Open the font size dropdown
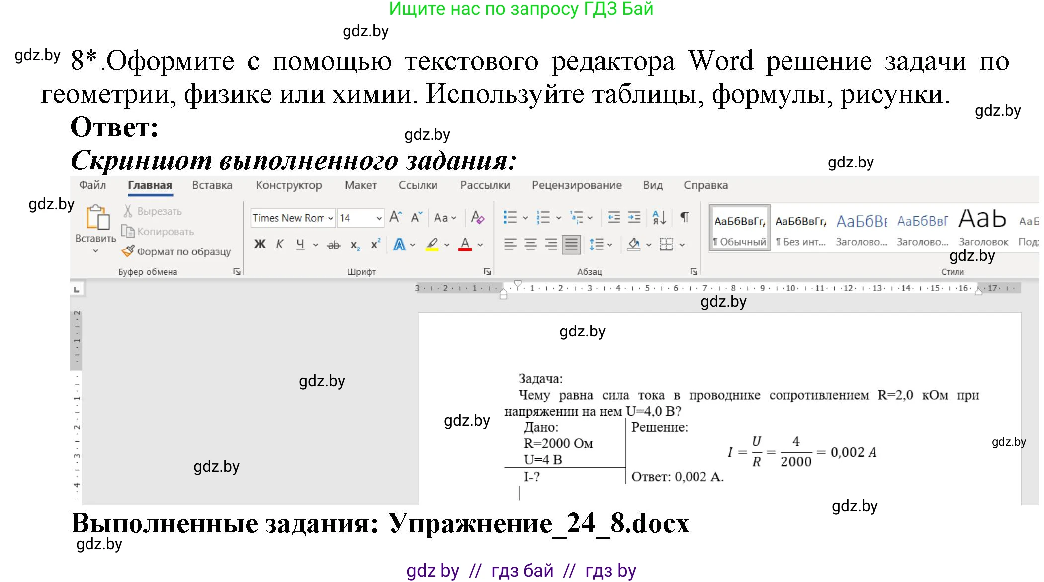Screen dimensions: 1044x582 tap(379, 218)
